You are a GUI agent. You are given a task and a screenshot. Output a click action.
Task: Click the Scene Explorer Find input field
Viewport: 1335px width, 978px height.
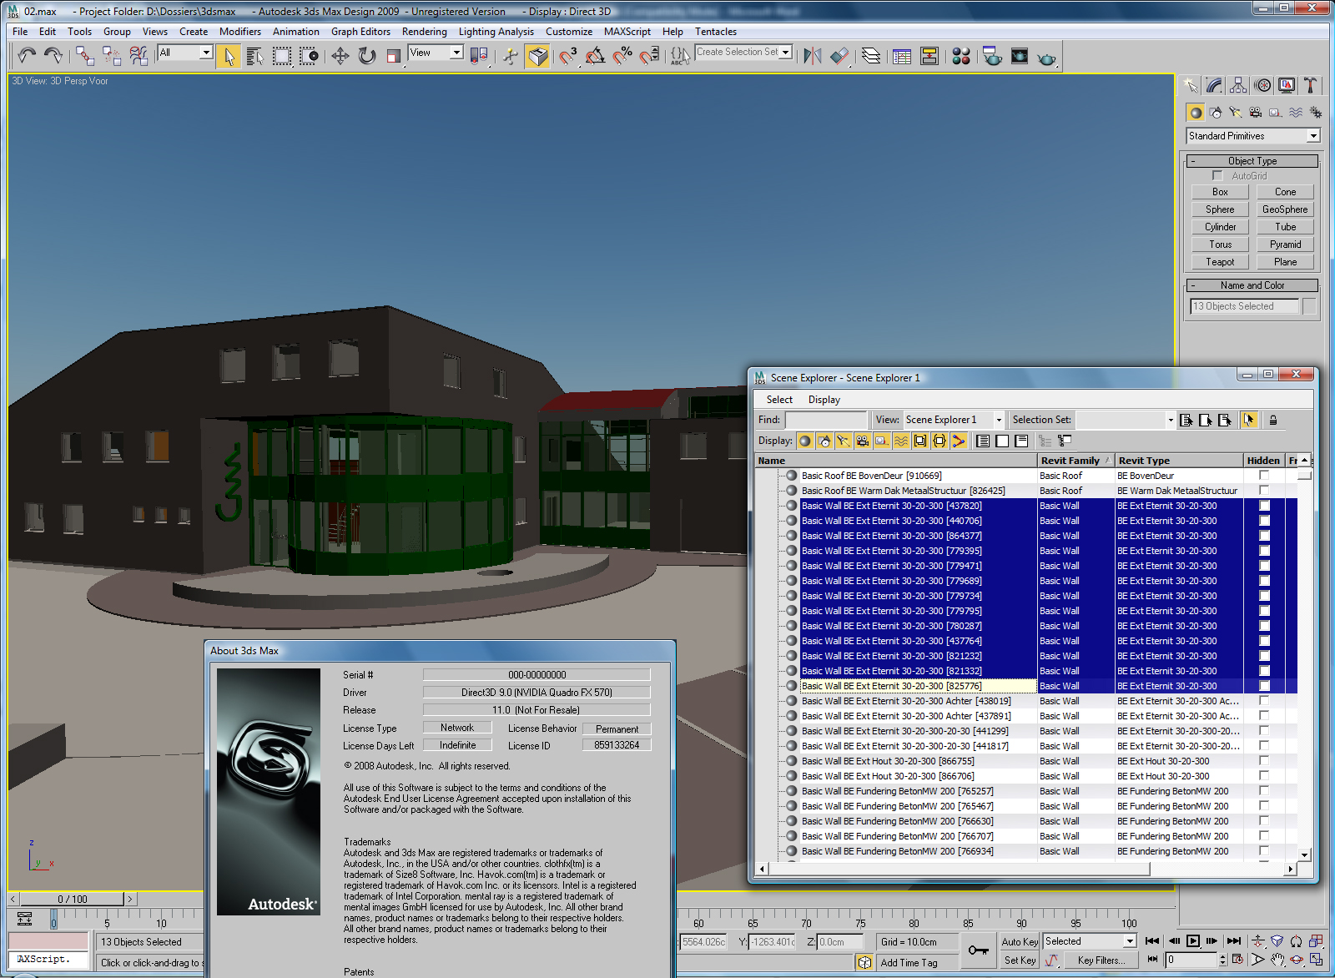(x=826, y=420)
